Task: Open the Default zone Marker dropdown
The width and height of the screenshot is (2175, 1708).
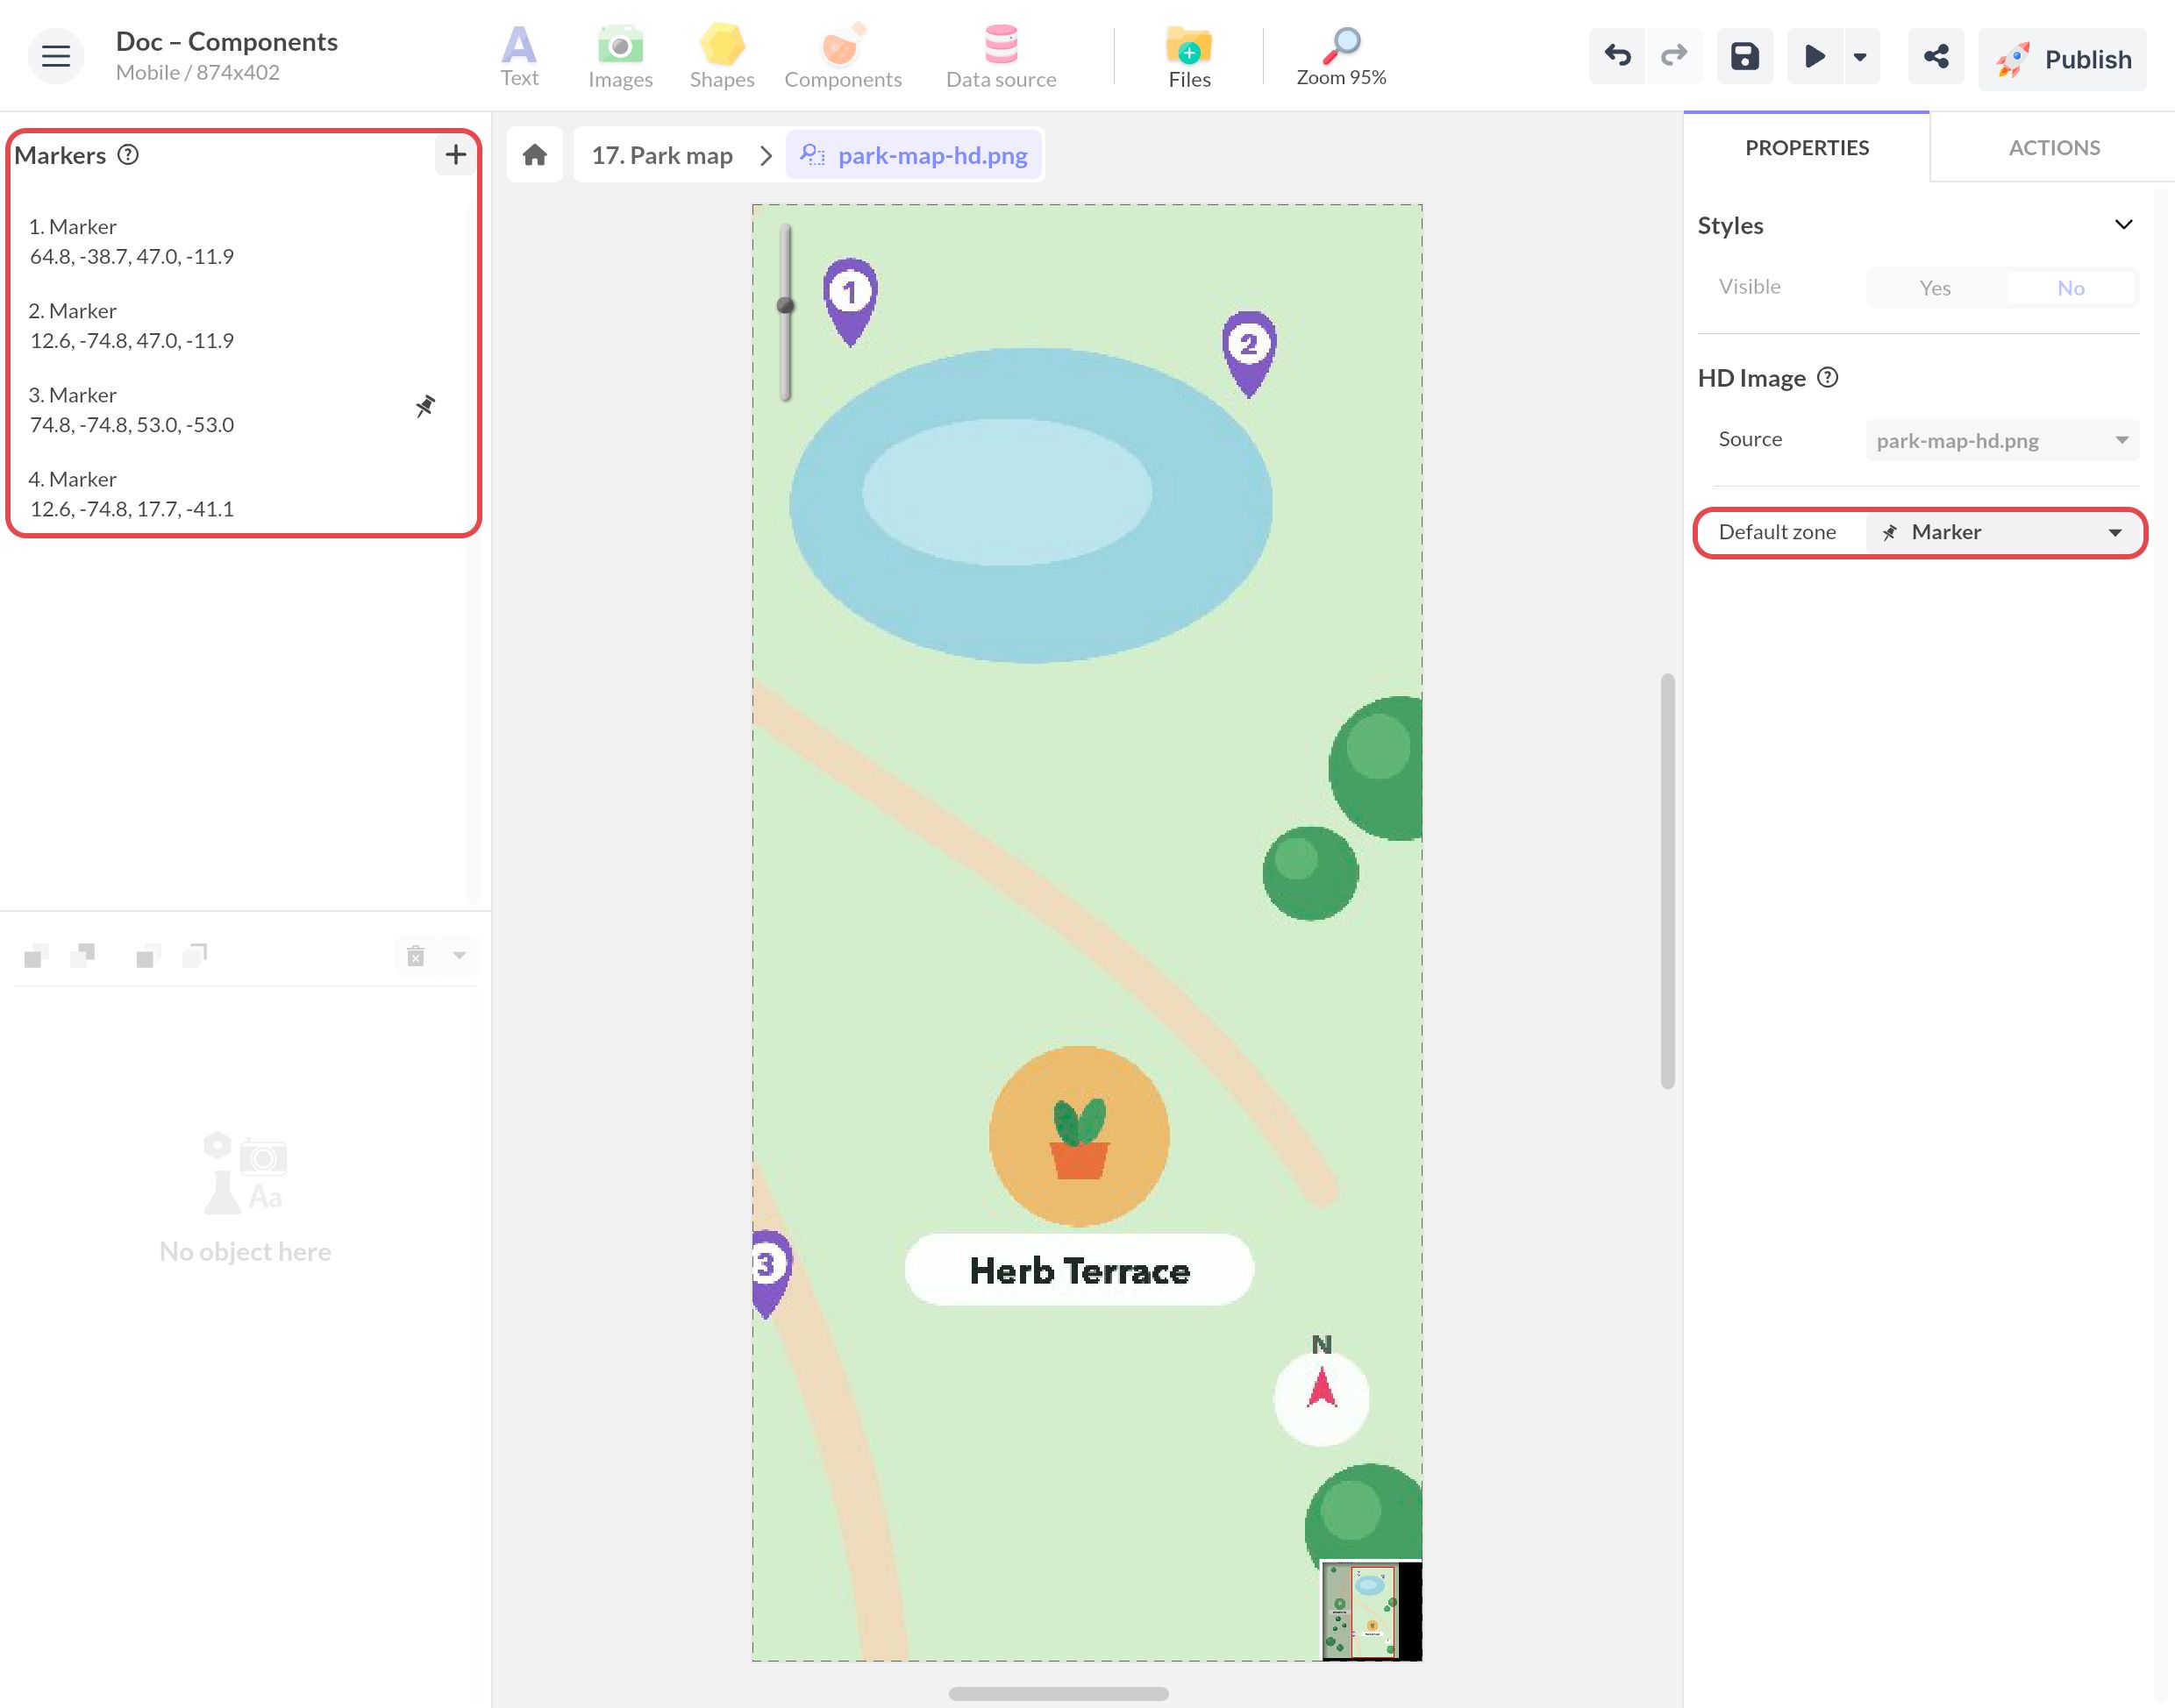Action: click(x=2002, y=532)
